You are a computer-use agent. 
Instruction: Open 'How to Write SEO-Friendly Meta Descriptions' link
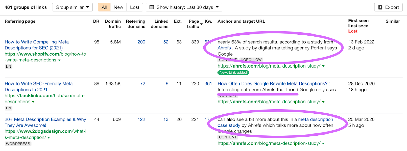(x=39, y=87)
